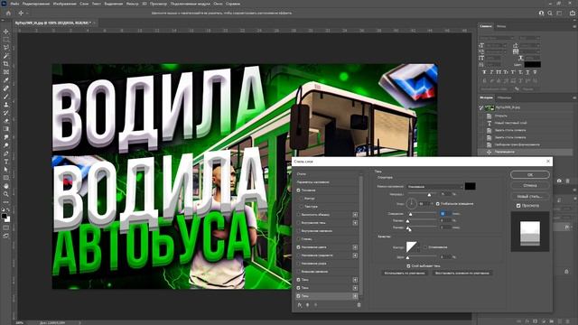Image resolution: width=578 pixels, height=325 pixels.
Task: Confirm layer style with OK button
Action: tap(530, 174)
